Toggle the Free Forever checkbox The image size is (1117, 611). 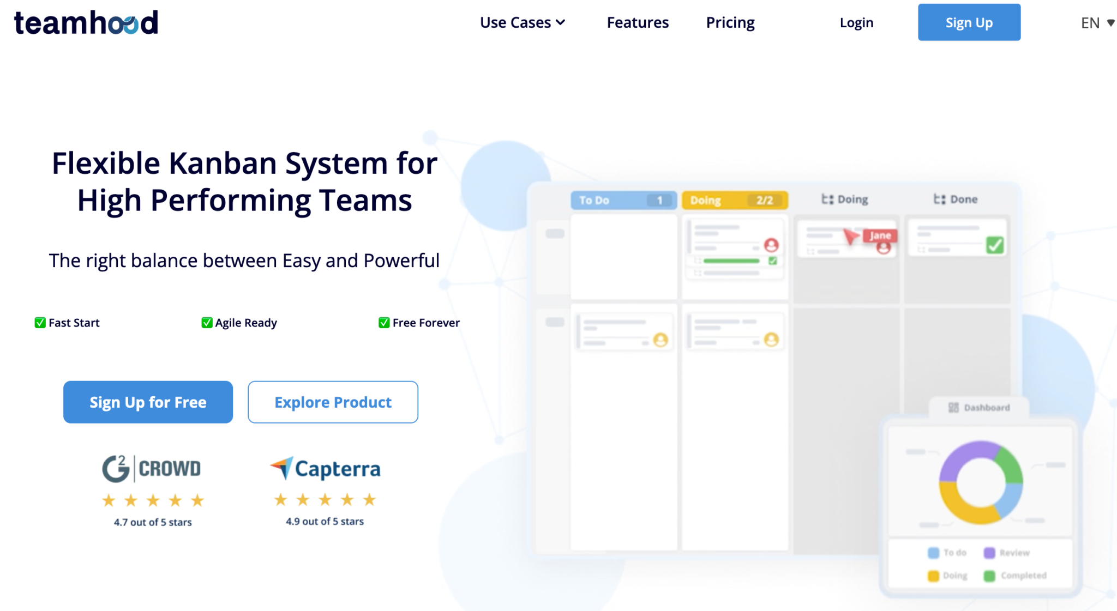pyautogui.click(x=383, y=322)
